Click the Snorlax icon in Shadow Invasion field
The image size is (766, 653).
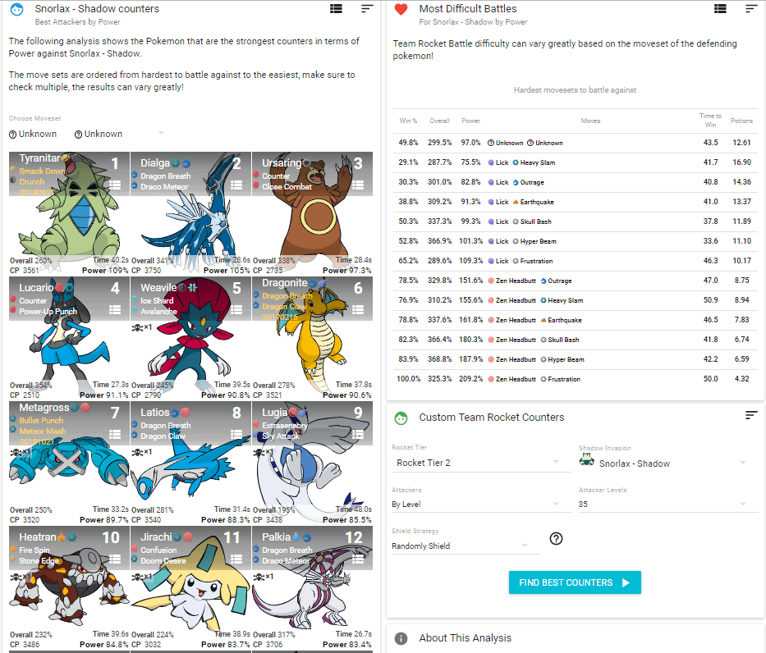(587, 460)
